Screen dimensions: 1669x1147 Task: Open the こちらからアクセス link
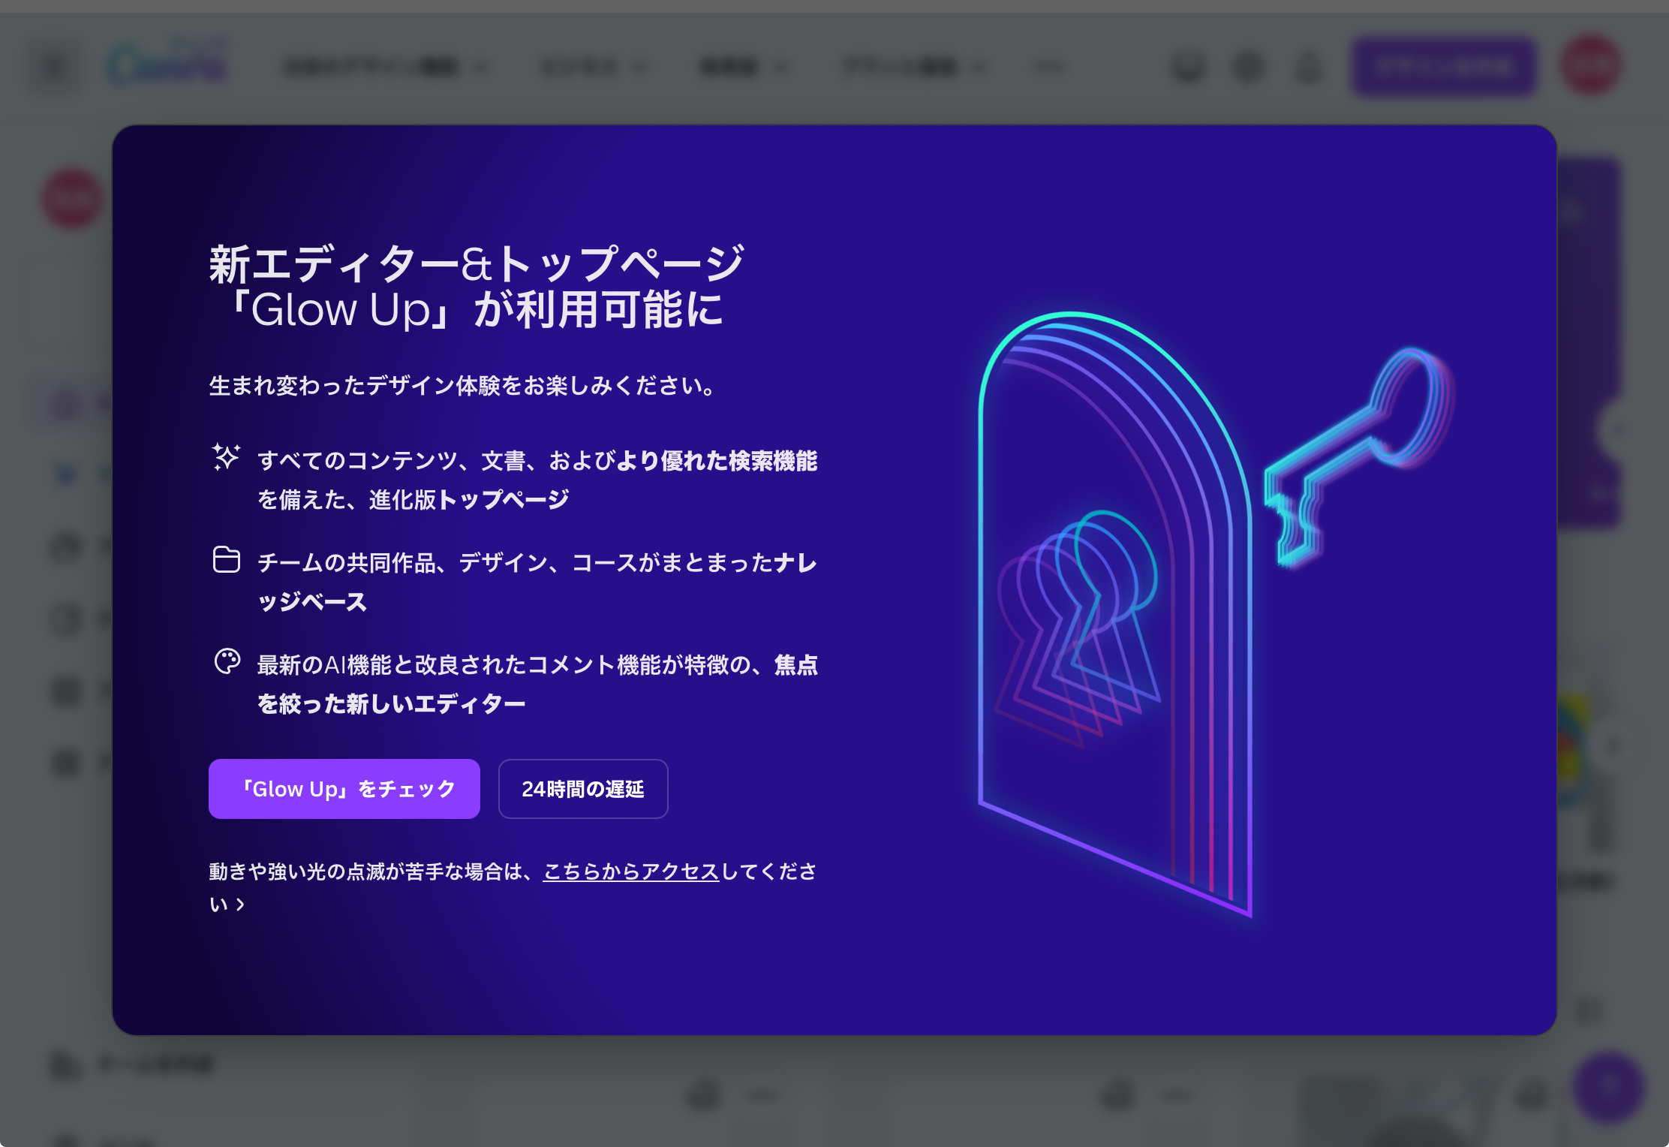pos(631,872)
